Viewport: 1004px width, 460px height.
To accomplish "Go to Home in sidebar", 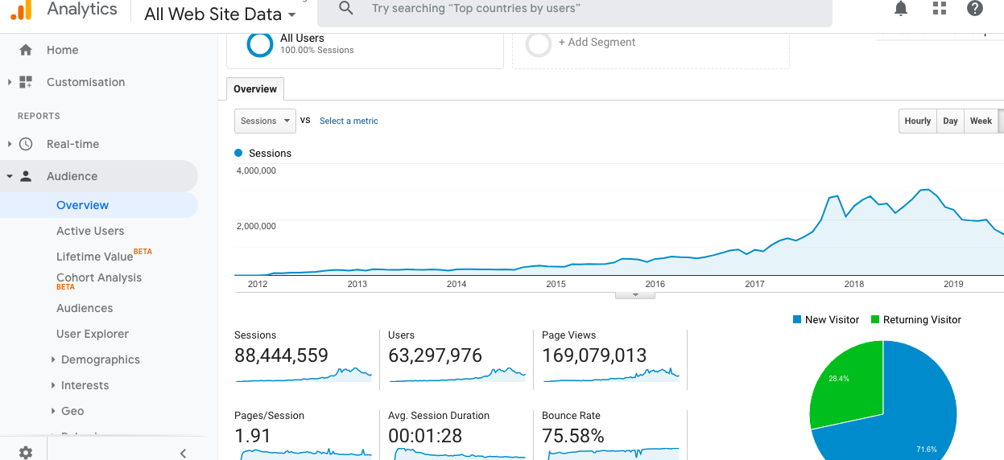I will [x=63, y=50].
